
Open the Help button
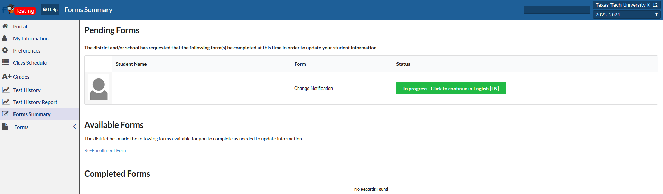(50, 10)
